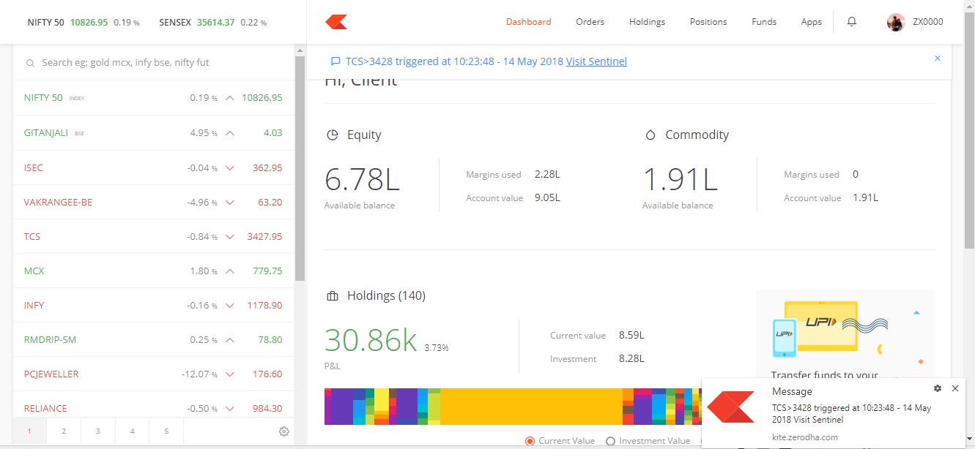975x449 pixels.
Task: Click the watchlist search input field
Action: coord(153,63)
